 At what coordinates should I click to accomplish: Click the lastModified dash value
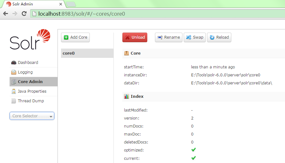pos(192,110)
